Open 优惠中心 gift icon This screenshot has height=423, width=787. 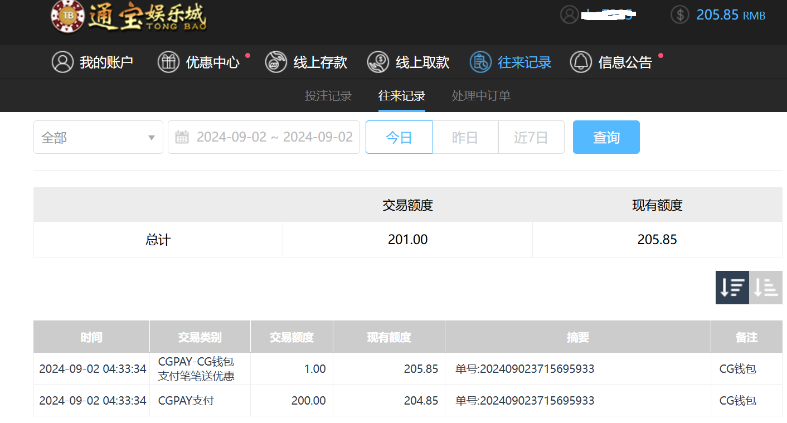pyautogui.click(x=168, y=62)
